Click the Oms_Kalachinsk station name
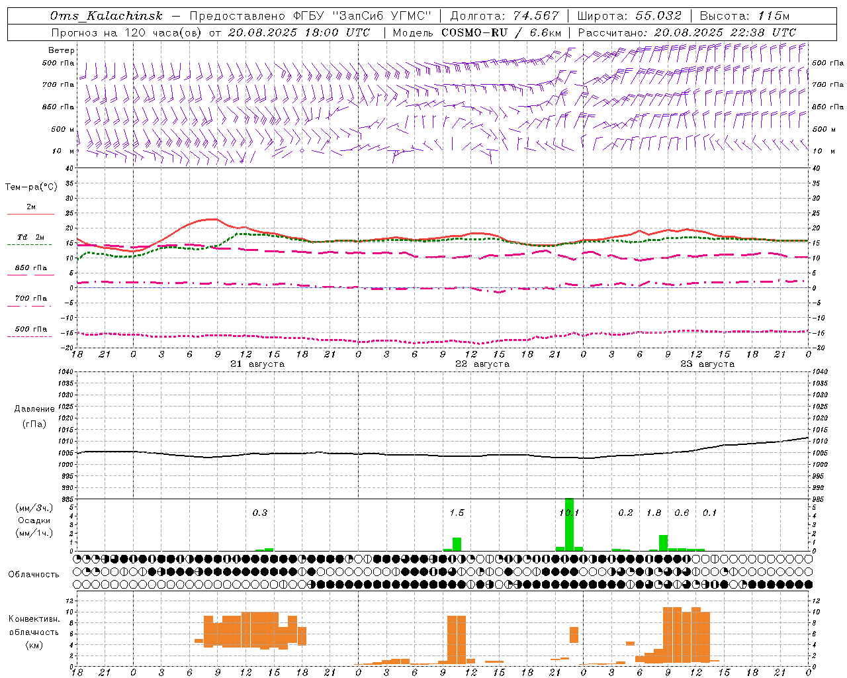This screenshot has height=678, width=847. click(x=107, y=16)
